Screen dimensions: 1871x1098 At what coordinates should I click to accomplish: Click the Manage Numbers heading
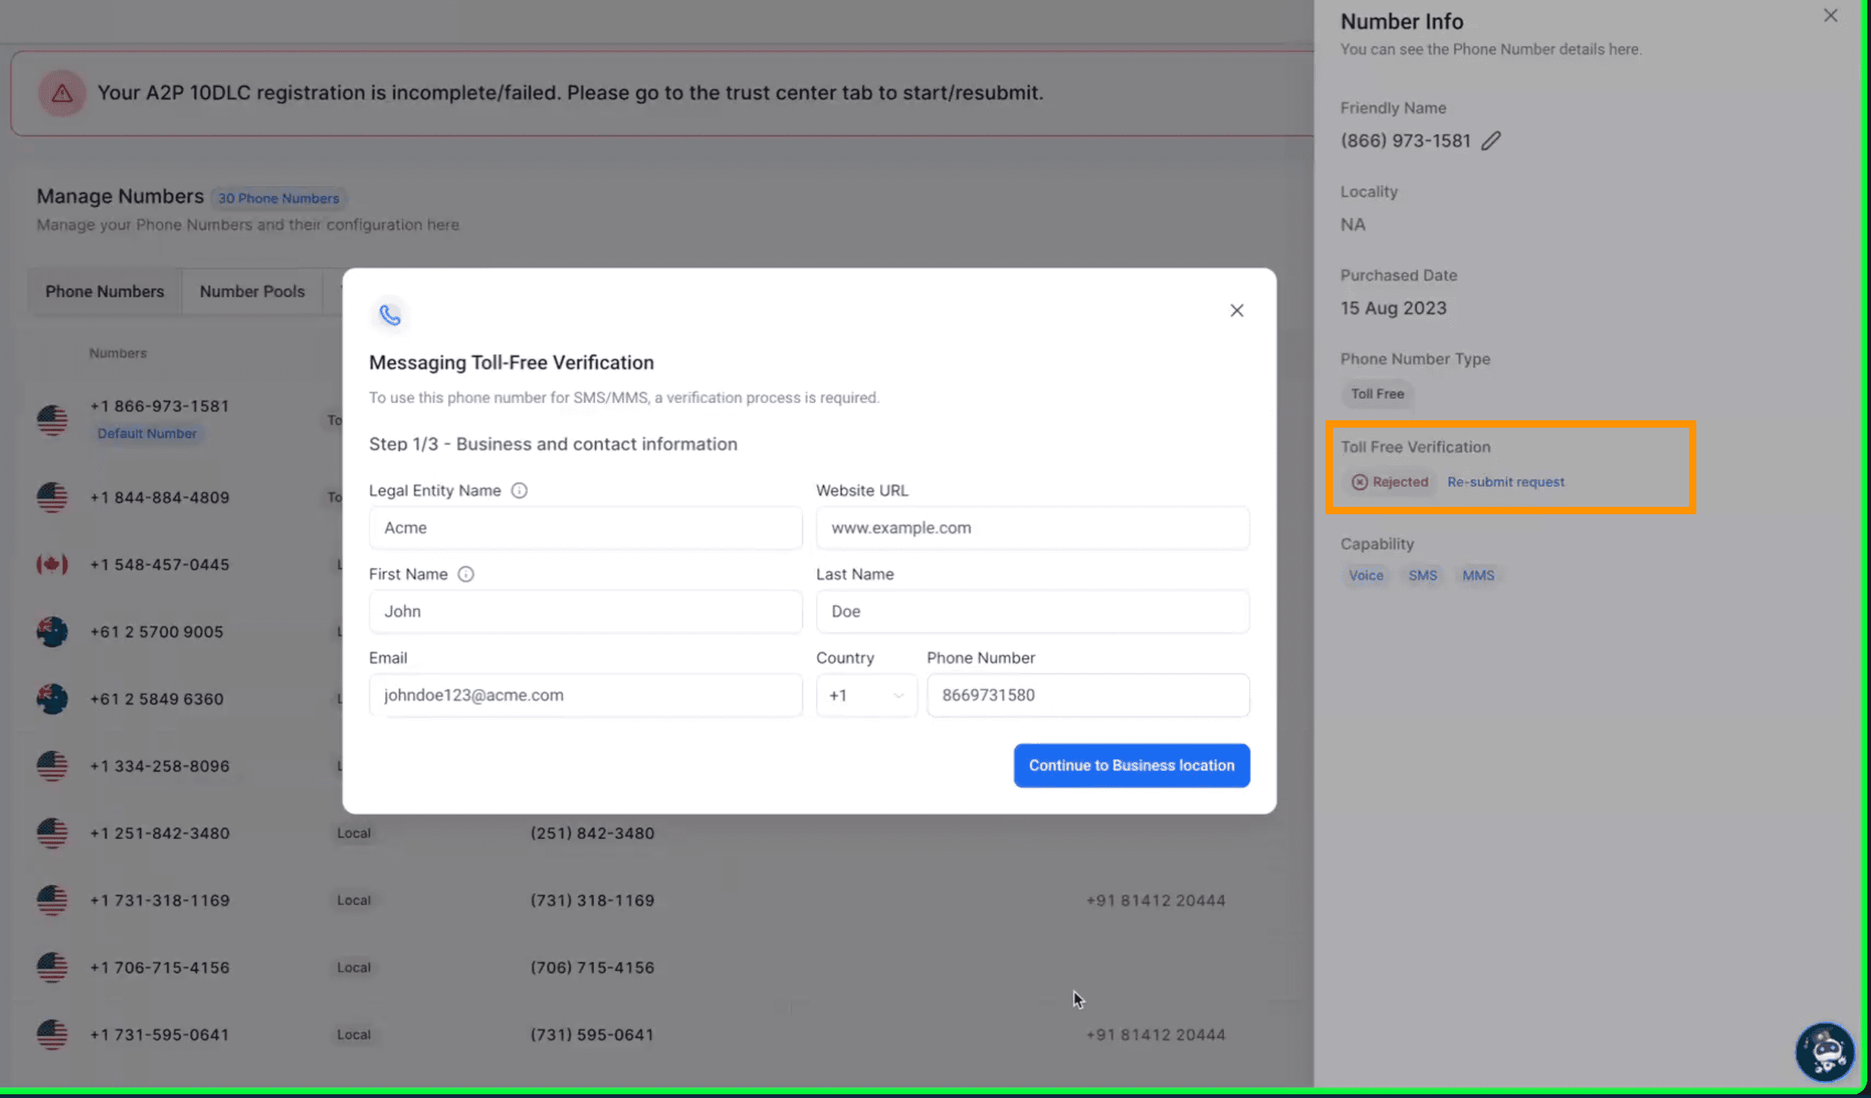(x=121, y=197)
